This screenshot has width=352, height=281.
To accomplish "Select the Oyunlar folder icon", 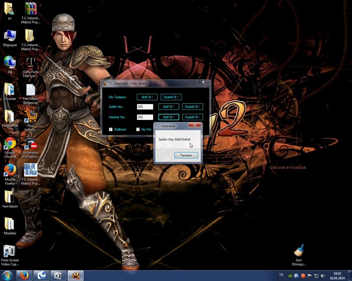I will point(10,92).
